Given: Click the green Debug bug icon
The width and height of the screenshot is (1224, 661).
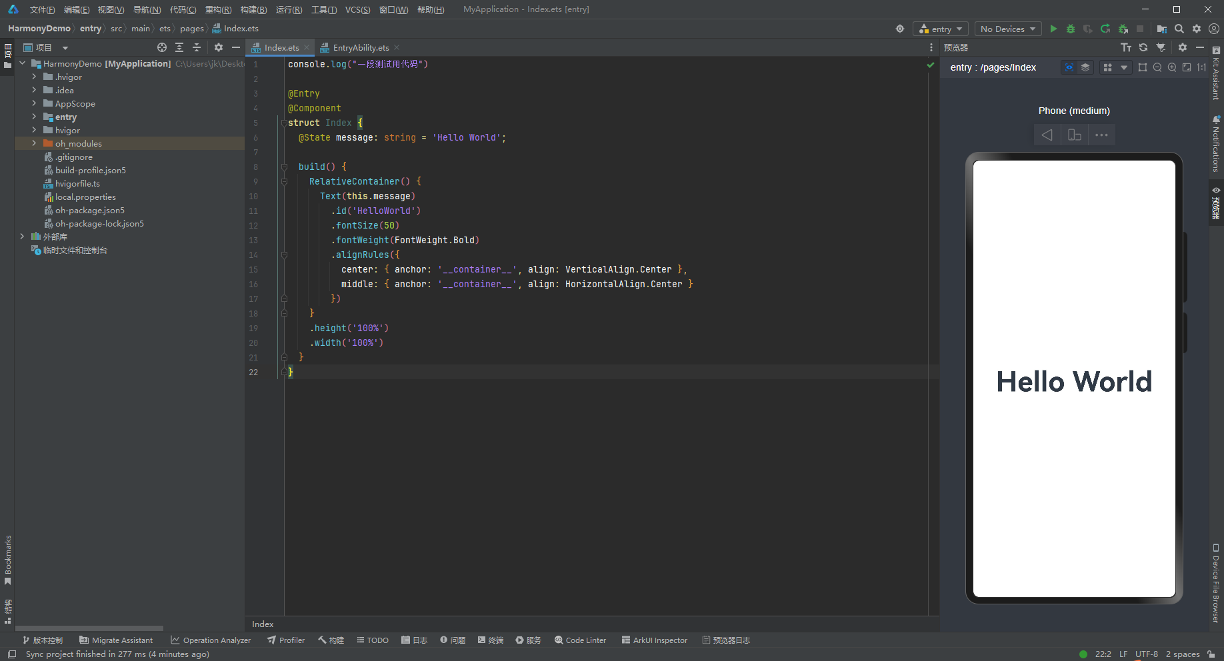Looking at the screenshot, I should [x=1071, y=29].
